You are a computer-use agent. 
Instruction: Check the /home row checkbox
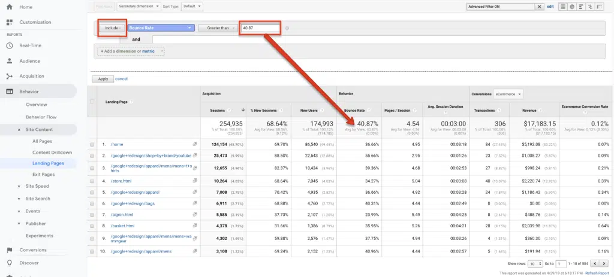[x=92, y=144]
